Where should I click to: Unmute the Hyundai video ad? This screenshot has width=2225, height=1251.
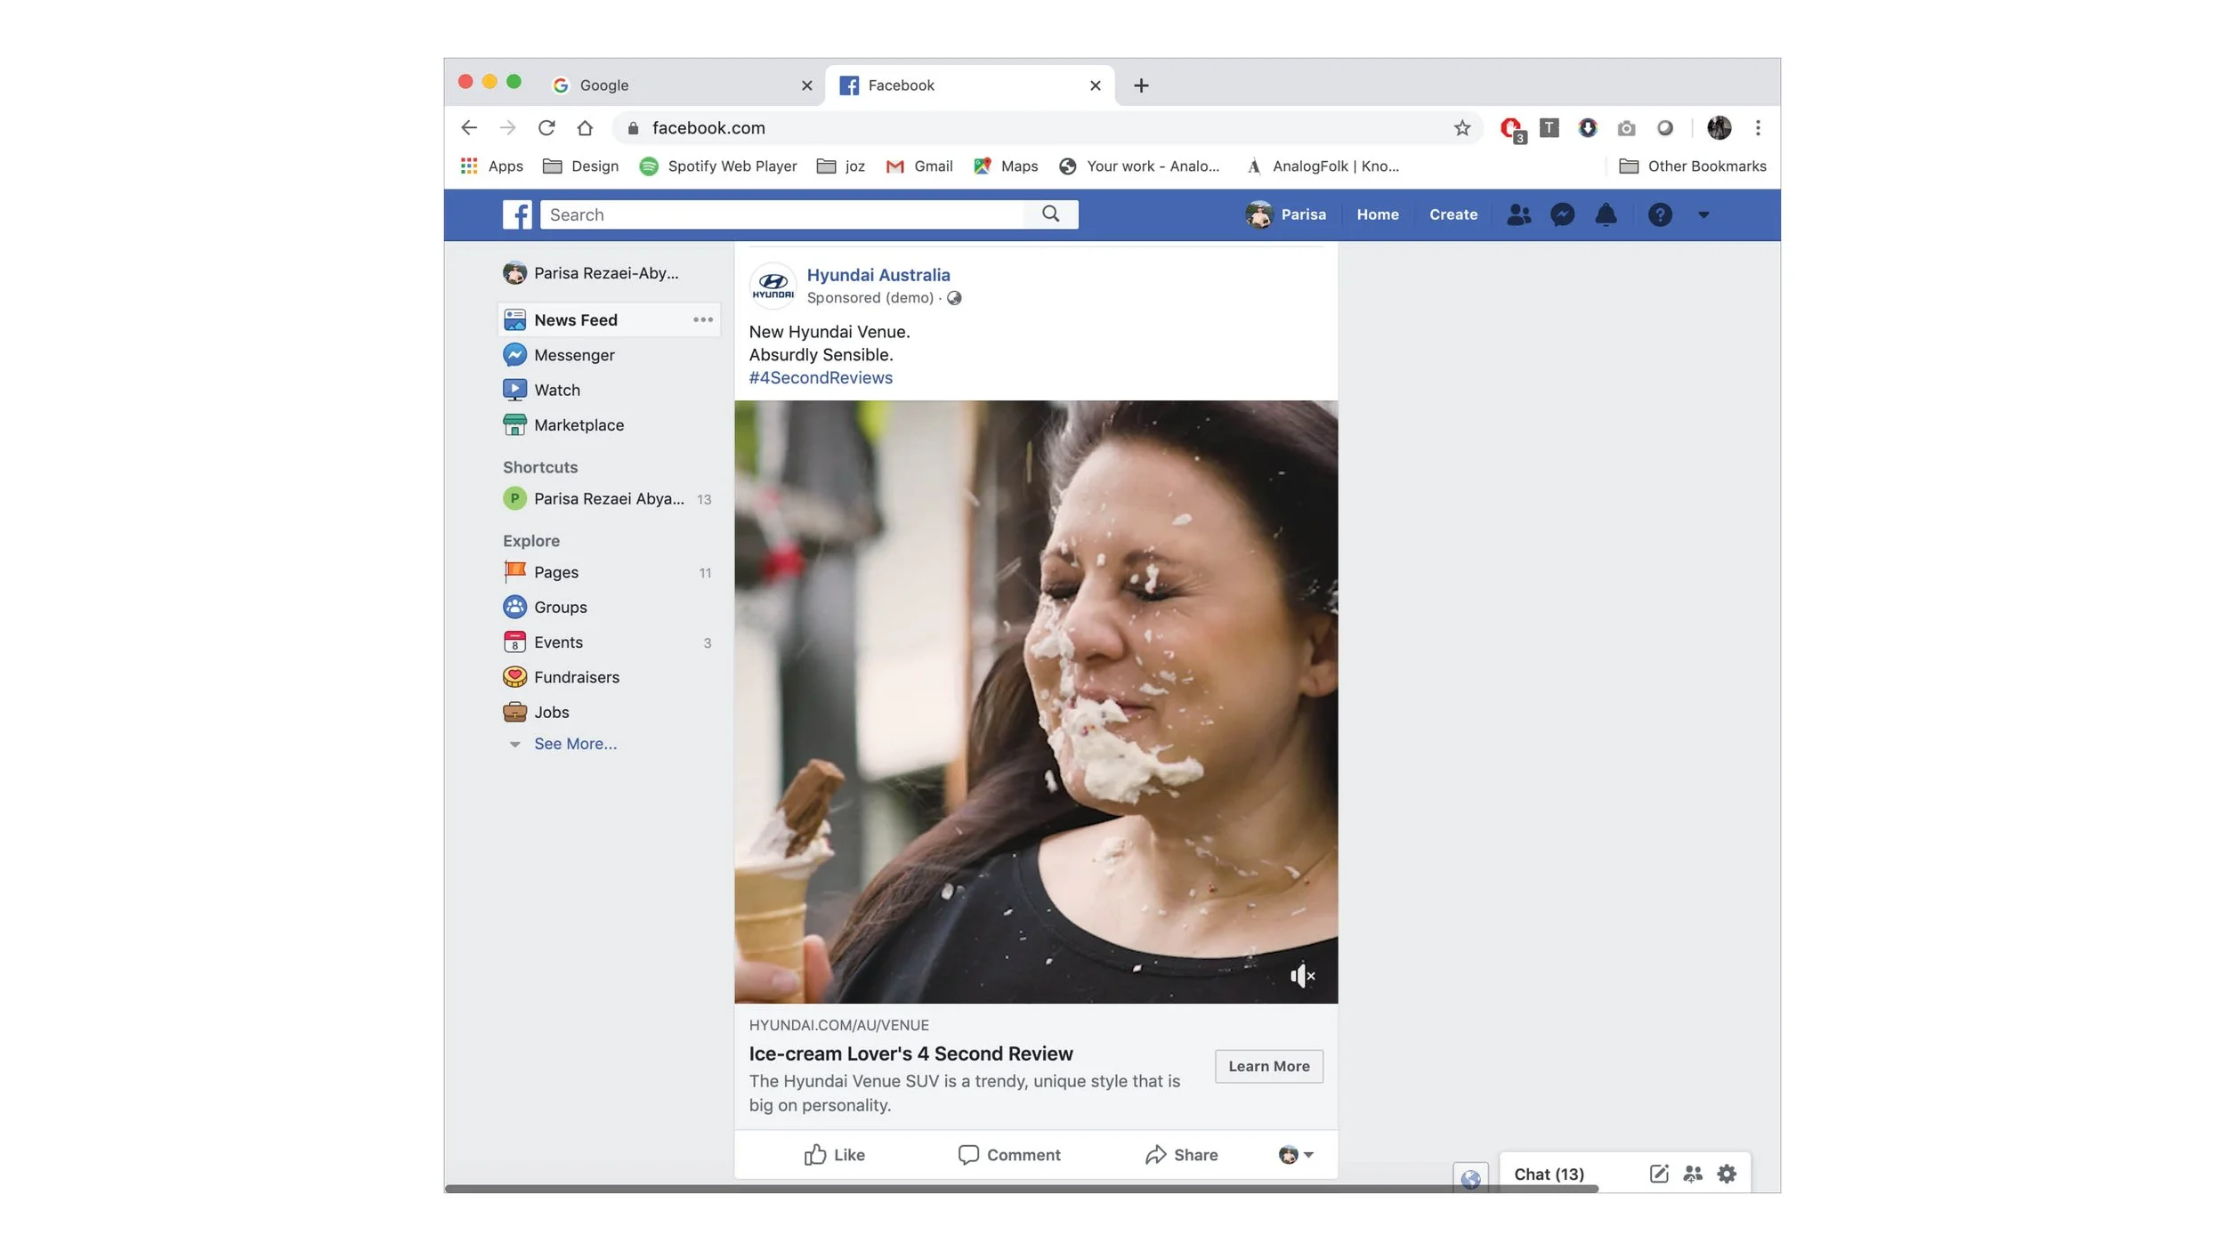(x=1302, y=976)
